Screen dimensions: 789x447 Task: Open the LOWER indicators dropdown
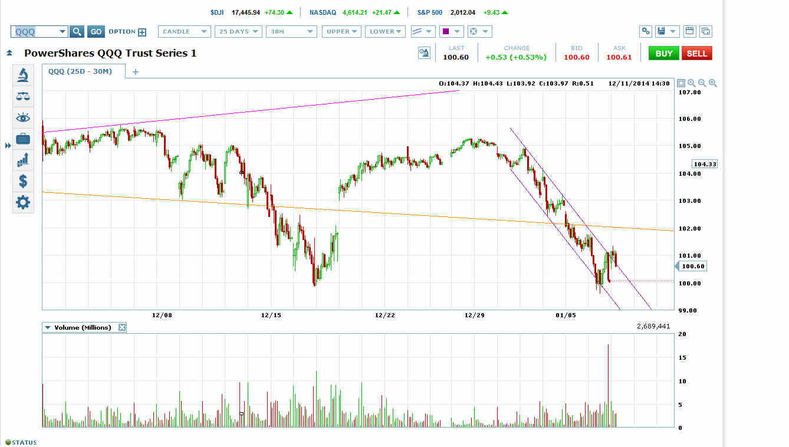(385, 31)
